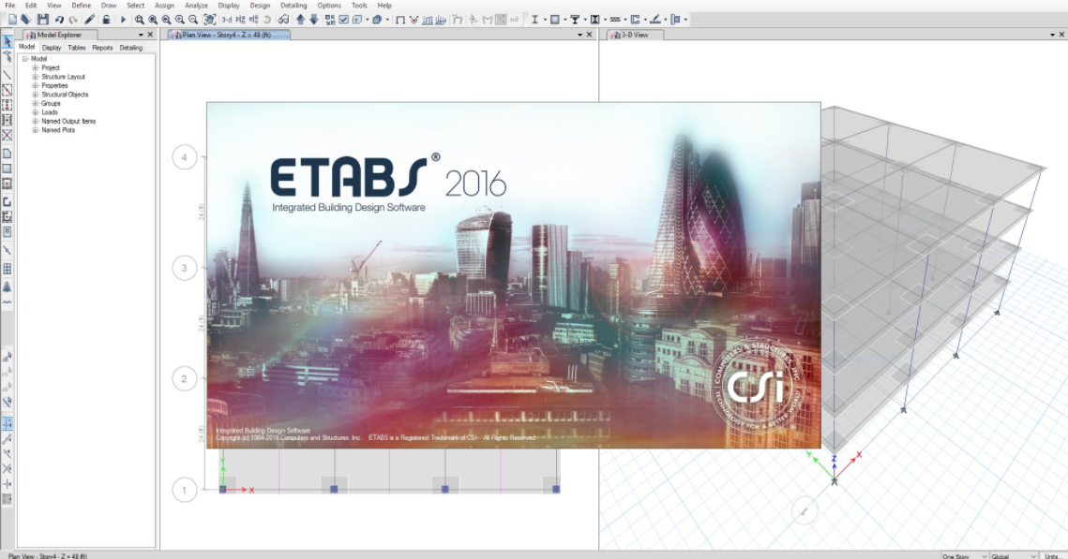Open the Detailing menu

(293, 6)
